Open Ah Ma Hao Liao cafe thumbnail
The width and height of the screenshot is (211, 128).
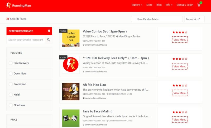[x=71, y=91]
